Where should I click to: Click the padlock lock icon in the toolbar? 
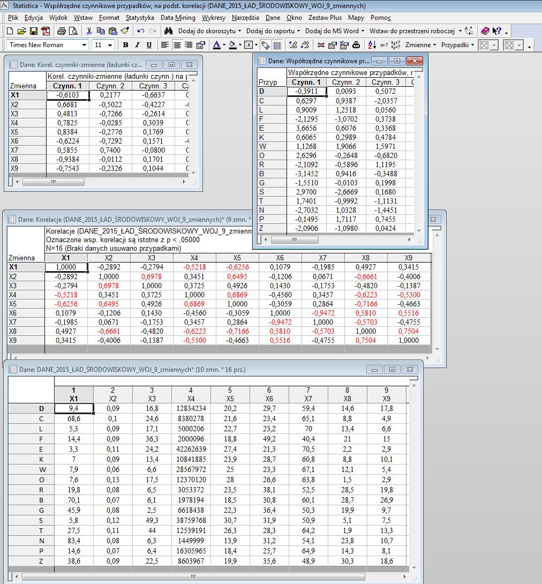356,45
